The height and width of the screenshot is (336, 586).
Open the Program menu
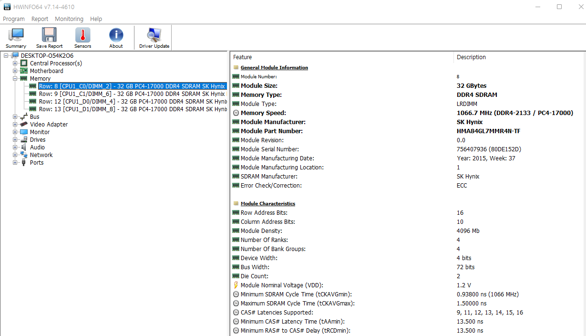[x=14, y=19]
